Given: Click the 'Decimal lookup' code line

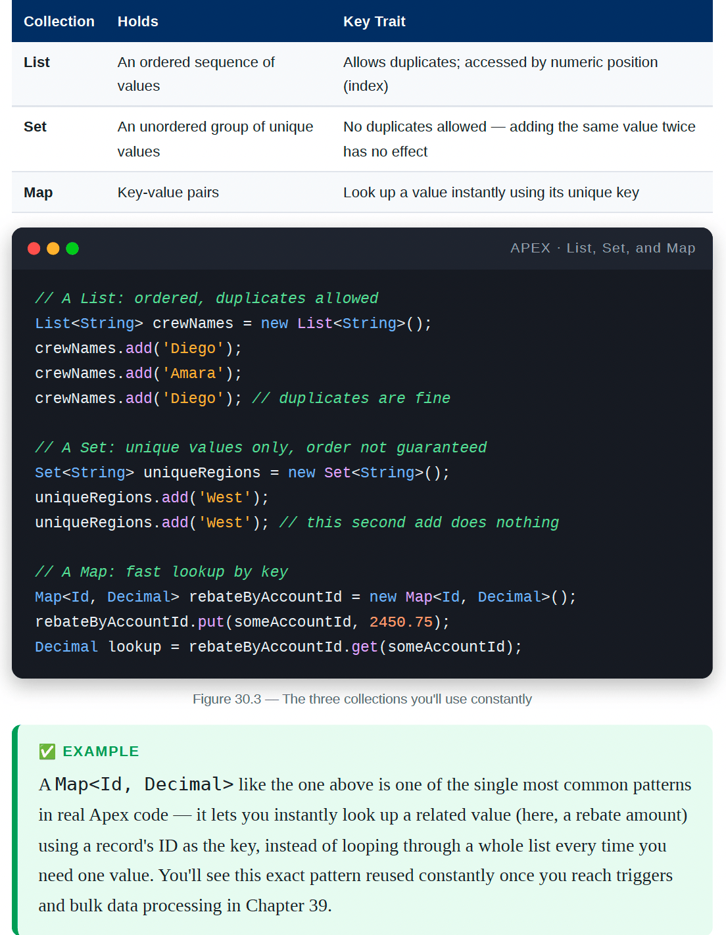Looking at the screenshot, I should [x=278, y=647].
